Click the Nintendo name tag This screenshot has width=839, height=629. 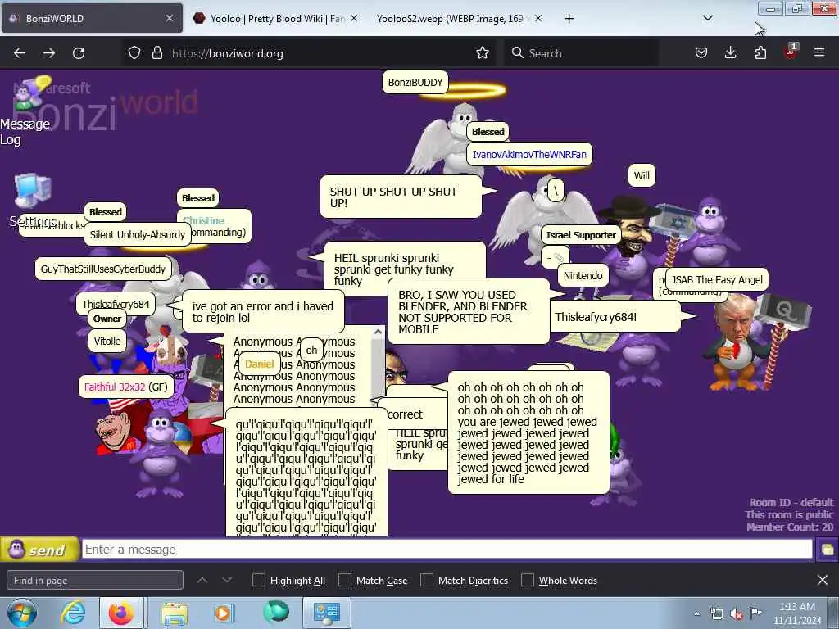click(583, 275)
